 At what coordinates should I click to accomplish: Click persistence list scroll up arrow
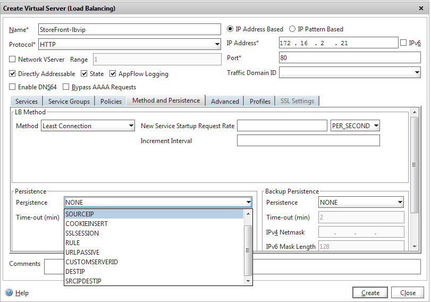pyautogui.click(x=248, y=214)
